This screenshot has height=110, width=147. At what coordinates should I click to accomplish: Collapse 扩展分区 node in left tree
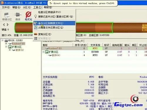pyautogui.click(x=6, y=47)
